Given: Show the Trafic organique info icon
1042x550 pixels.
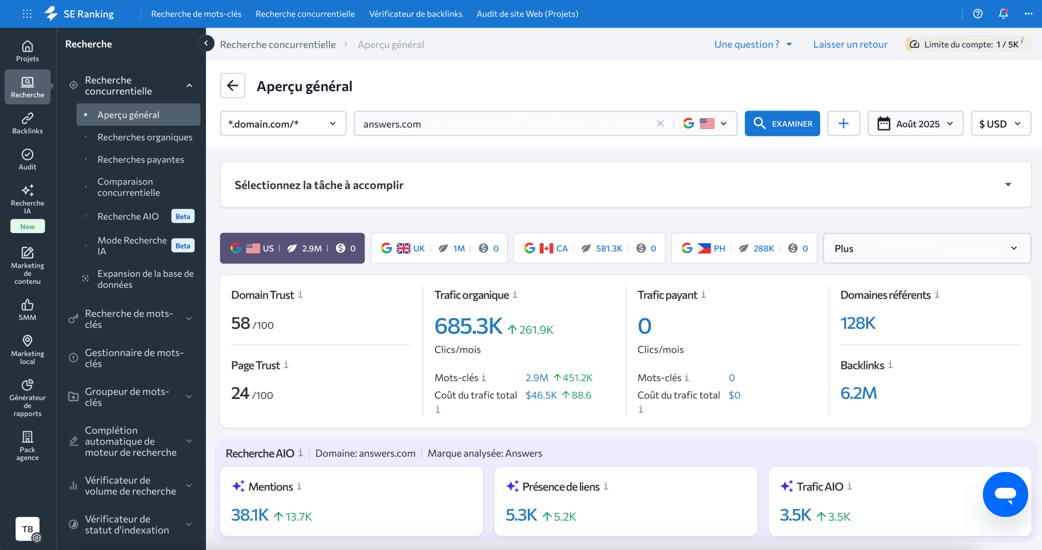Looking at the screenshot, I should pos(515,294).
